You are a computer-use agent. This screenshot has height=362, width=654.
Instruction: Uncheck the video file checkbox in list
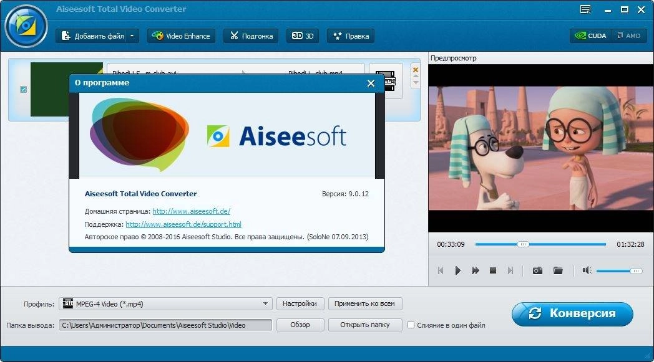pyautogui.click(x=23, y=89)
